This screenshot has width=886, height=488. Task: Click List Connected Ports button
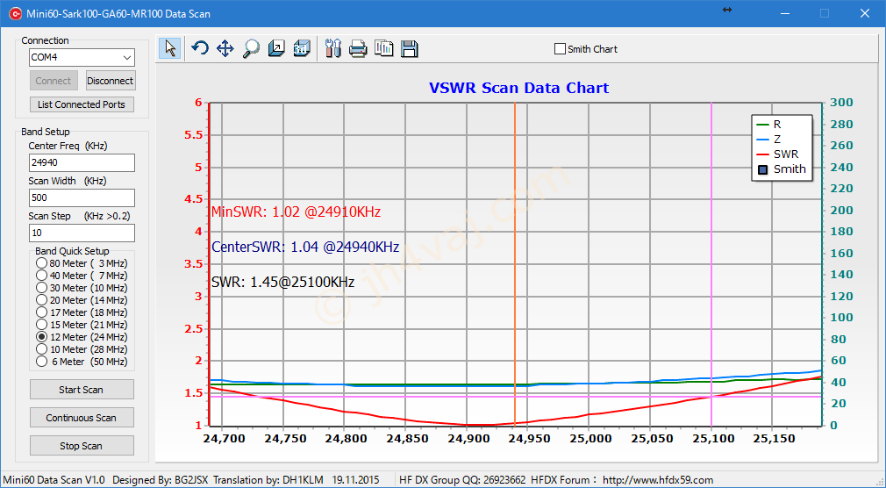coord(82,104)
